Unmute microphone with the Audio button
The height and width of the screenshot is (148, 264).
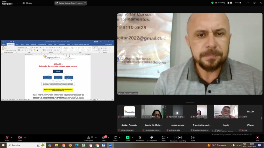[7, 138]
